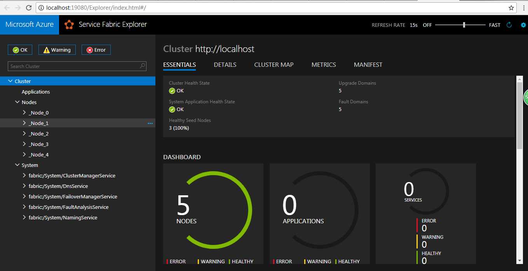The height and width of the screenshot is (271, 528).
Task: Expand fabric:/System/FaultAnalysisService
Action: click(24, 207)
